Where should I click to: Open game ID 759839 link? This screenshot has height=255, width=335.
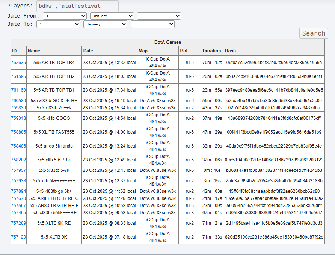[18, 108]
